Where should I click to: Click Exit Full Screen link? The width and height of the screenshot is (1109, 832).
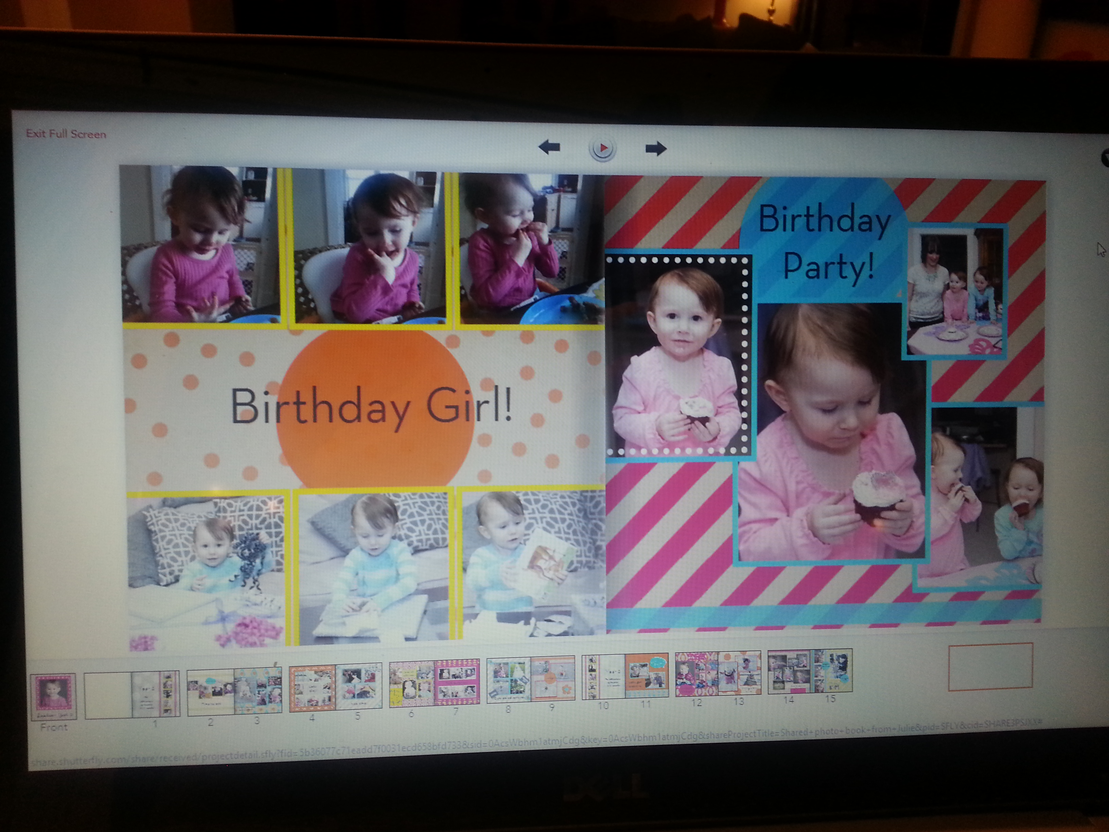(x=66, y=134)
